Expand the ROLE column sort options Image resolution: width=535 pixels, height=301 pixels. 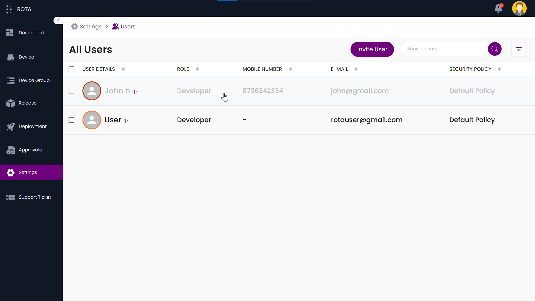pyautogui.click(x=197, y=69)
